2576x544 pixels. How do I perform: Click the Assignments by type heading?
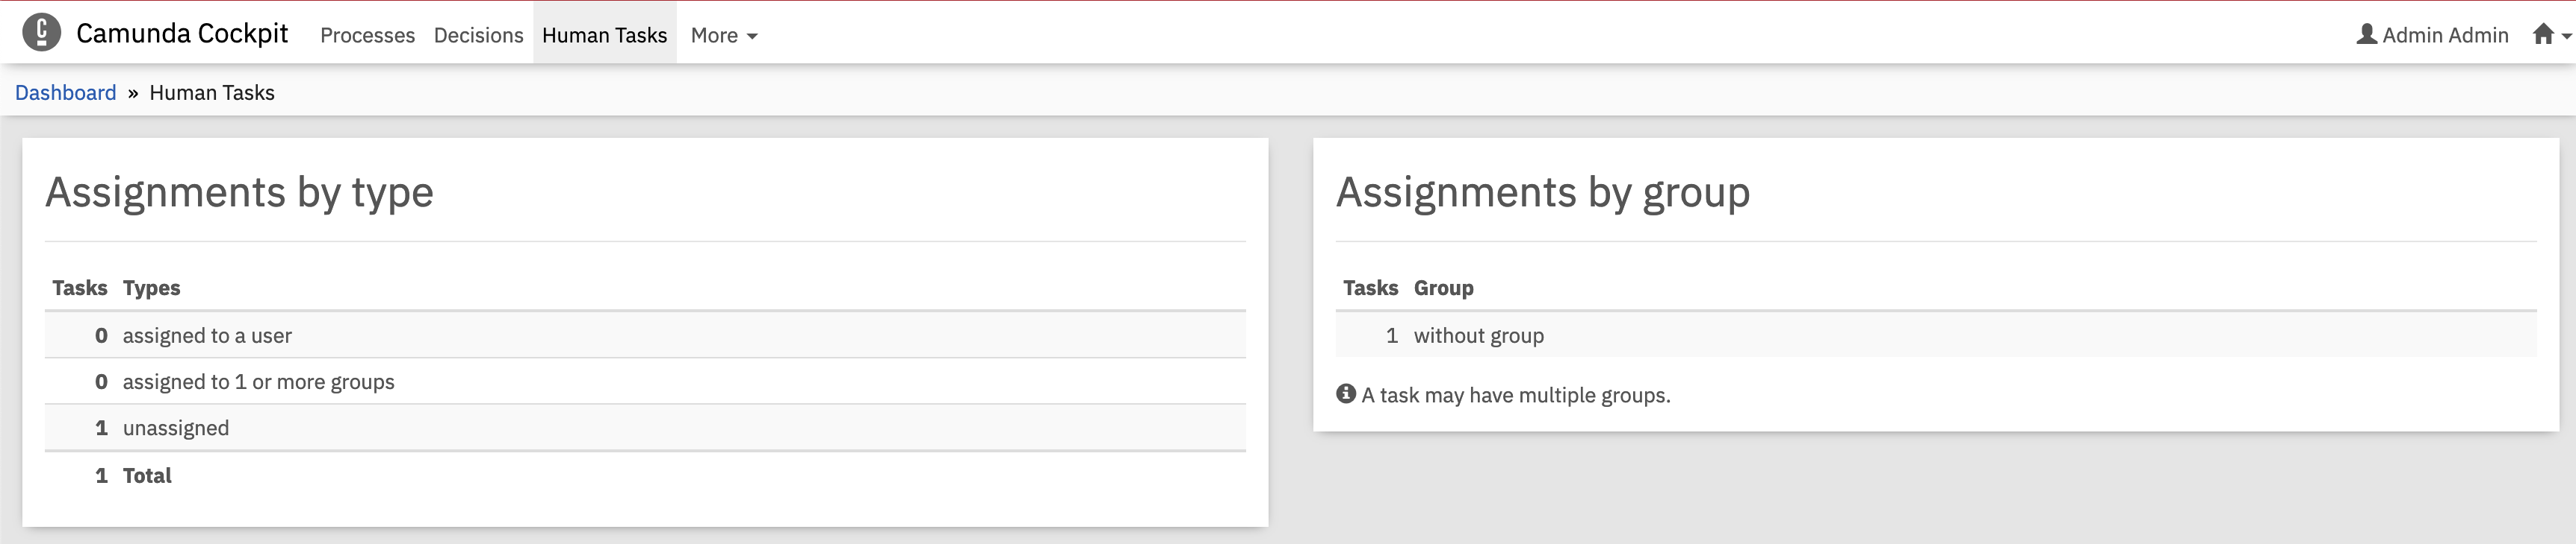point(240,193)
